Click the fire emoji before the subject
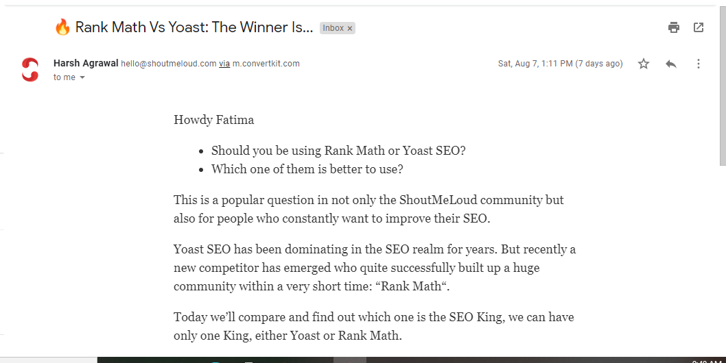Viewport: 726px width, 363px height. (62, 27)
